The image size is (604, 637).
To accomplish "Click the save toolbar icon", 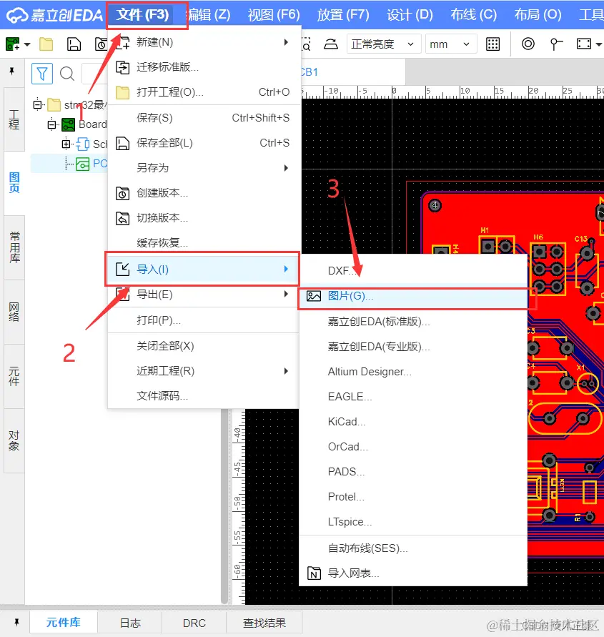I will [x=74, y=44].
